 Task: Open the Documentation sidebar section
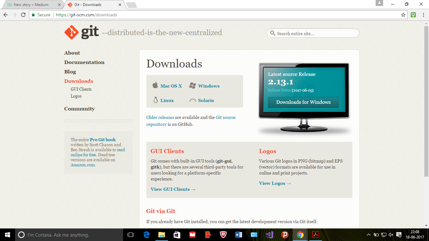(x=84, y=62)
